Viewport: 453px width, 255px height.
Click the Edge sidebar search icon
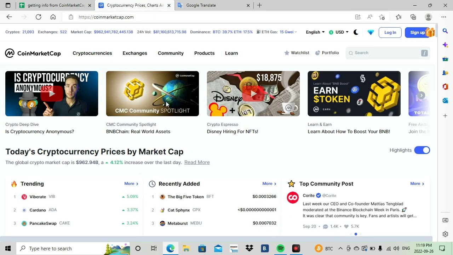[x=445, y=32]
